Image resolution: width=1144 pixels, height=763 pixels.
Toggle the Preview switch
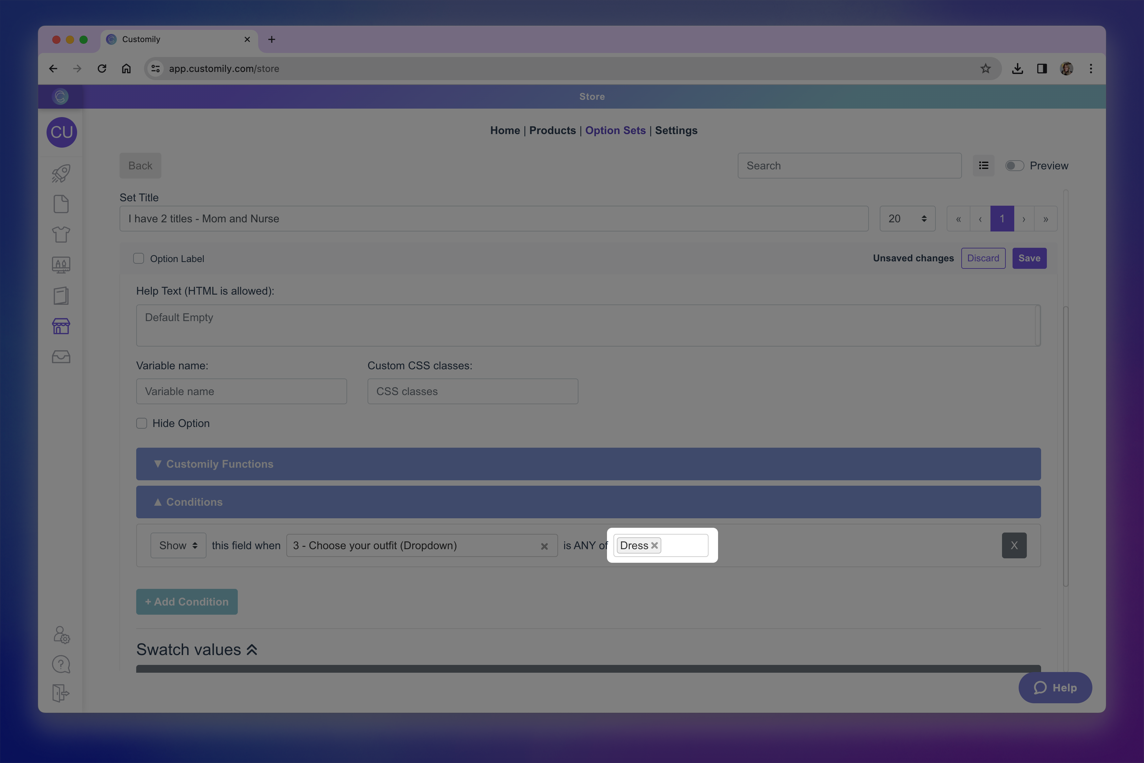pos(1015,165)
